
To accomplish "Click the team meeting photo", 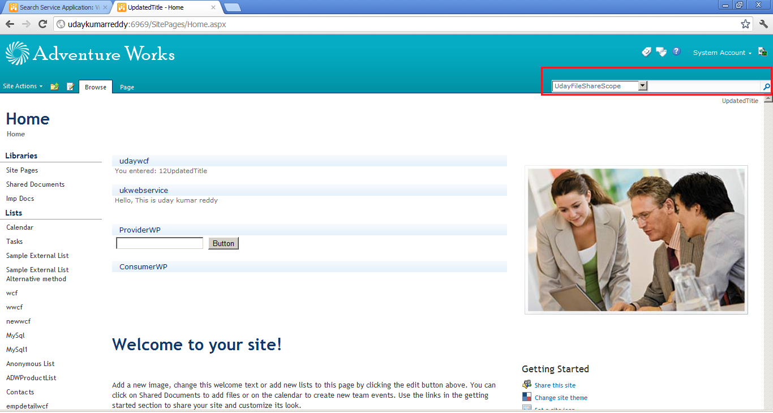I will click(636, 240).
